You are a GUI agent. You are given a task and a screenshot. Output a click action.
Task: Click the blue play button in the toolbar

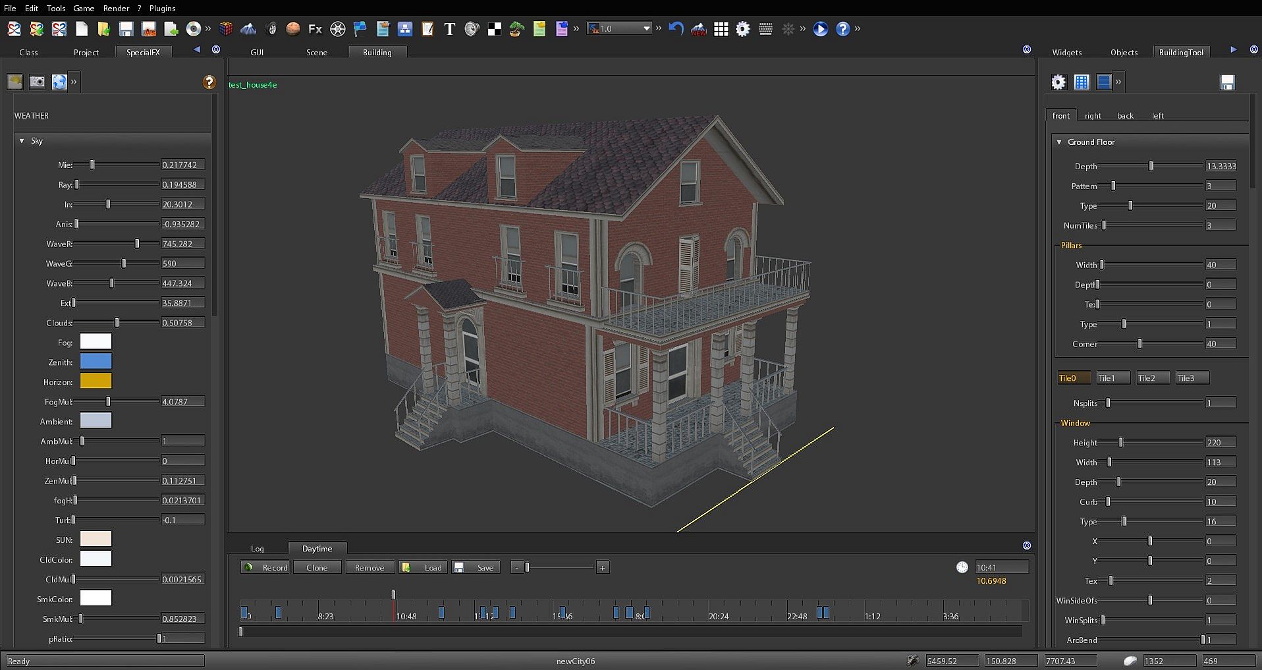(820, 29)
